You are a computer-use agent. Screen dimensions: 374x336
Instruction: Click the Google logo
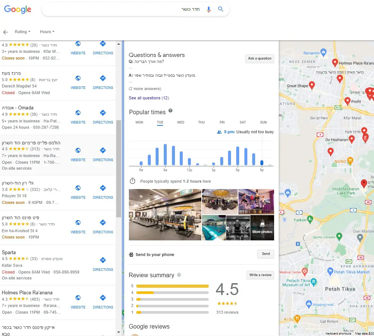[x=18, y=10]
